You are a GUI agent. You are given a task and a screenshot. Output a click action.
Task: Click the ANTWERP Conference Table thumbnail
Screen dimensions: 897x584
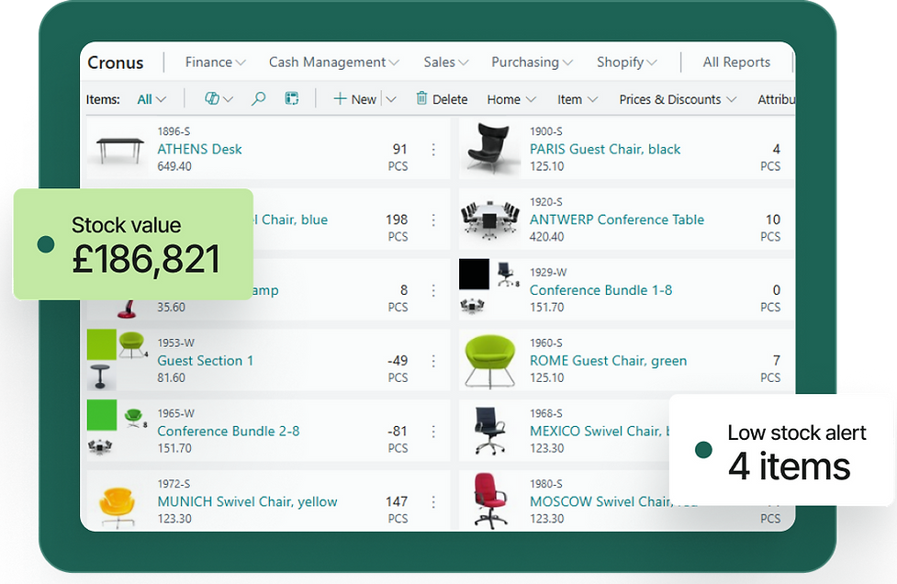489,219
